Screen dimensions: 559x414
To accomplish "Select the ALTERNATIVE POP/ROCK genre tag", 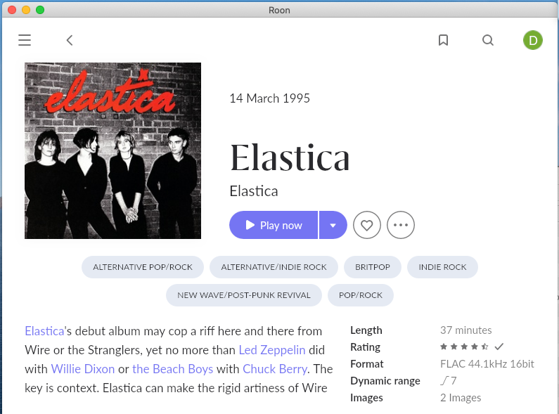I will click(143, 267).
